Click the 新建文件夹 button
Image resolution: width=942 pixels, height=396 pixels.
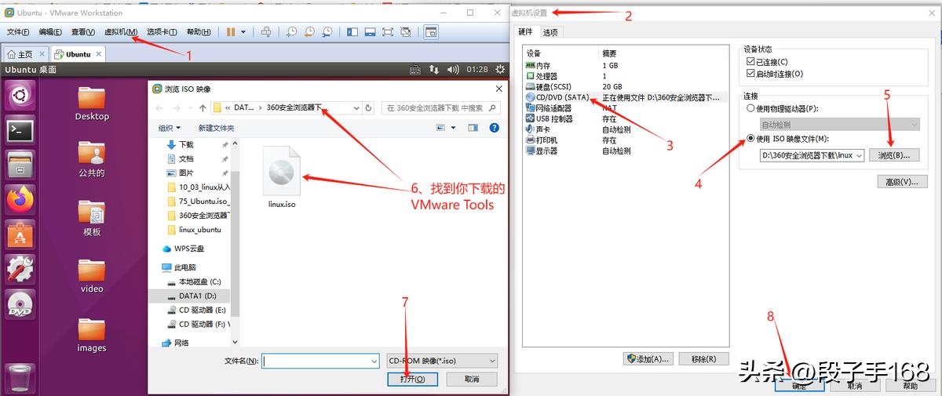[x=216, y=128]
